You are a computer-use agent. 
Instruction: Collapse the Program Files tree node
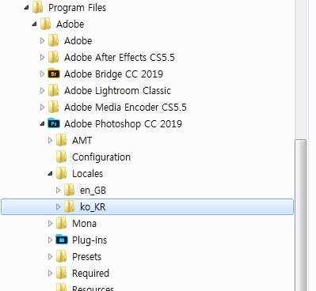pos(26,8)
